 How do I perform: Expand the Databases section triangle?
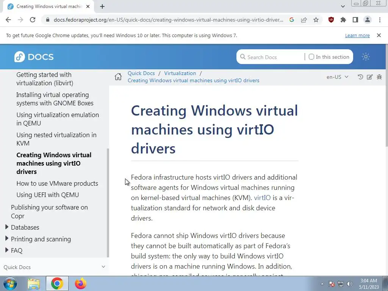(7, 227)
